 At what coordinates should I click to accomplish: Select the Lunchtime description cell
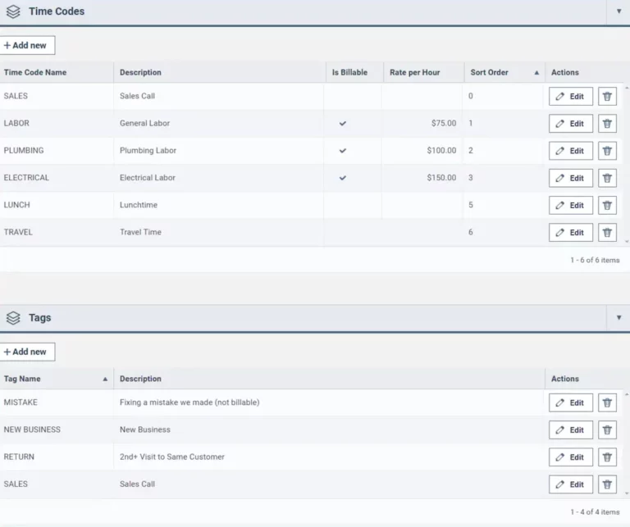[139, 205]
